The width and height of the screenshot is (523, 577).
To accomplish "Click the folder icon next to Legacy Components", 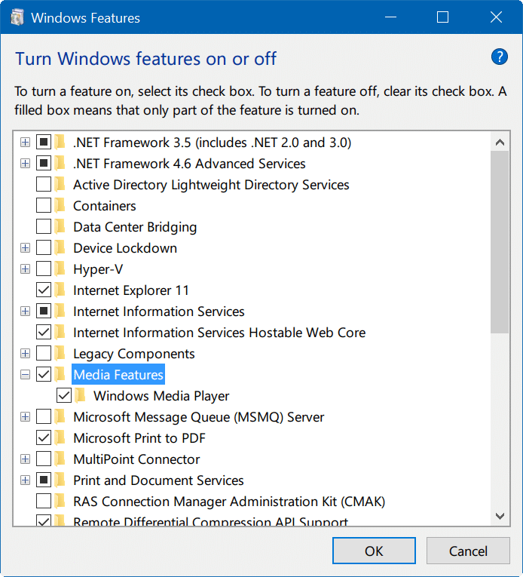I will coord(60,354).
